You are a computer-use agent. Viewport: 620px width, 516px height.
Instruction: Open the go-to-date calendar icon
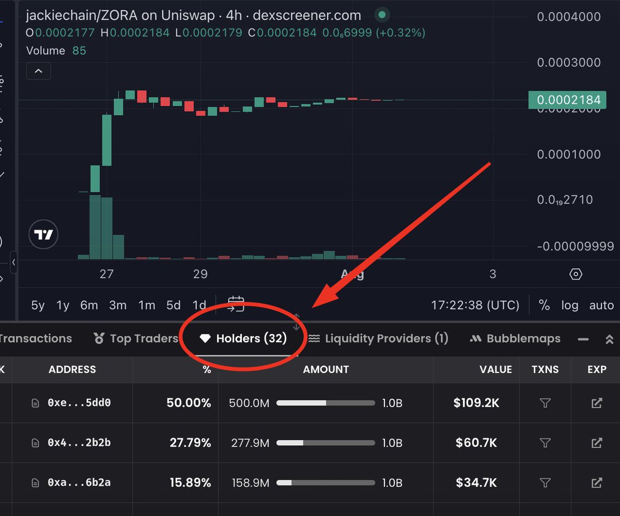coord(236,304)
